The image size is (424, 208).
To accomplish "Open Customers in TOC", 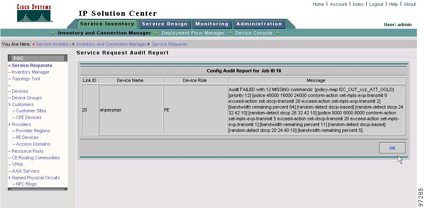I will 23,104.
